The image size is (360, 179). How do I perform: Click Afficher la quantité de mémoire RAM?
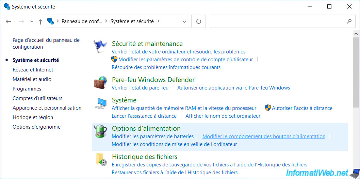(x=184, y=108)
